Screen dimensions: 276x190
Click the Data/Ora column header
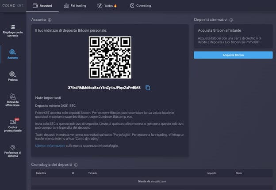41,173
